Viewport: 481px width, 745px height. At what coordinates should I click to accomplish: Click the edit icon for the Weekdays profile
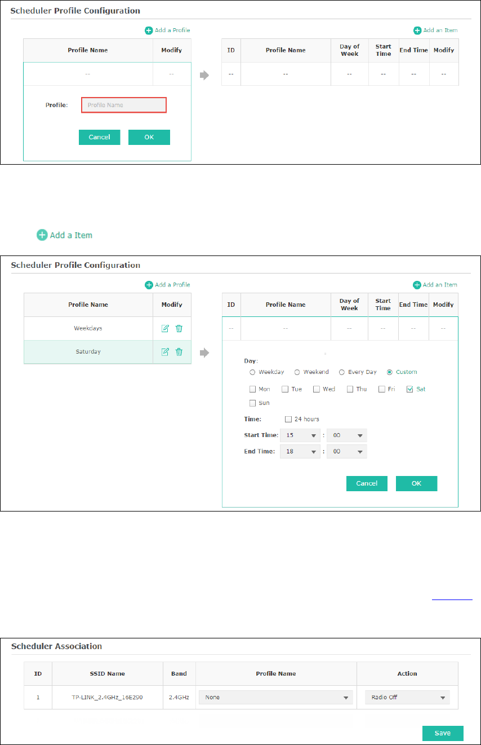point(165,328)
